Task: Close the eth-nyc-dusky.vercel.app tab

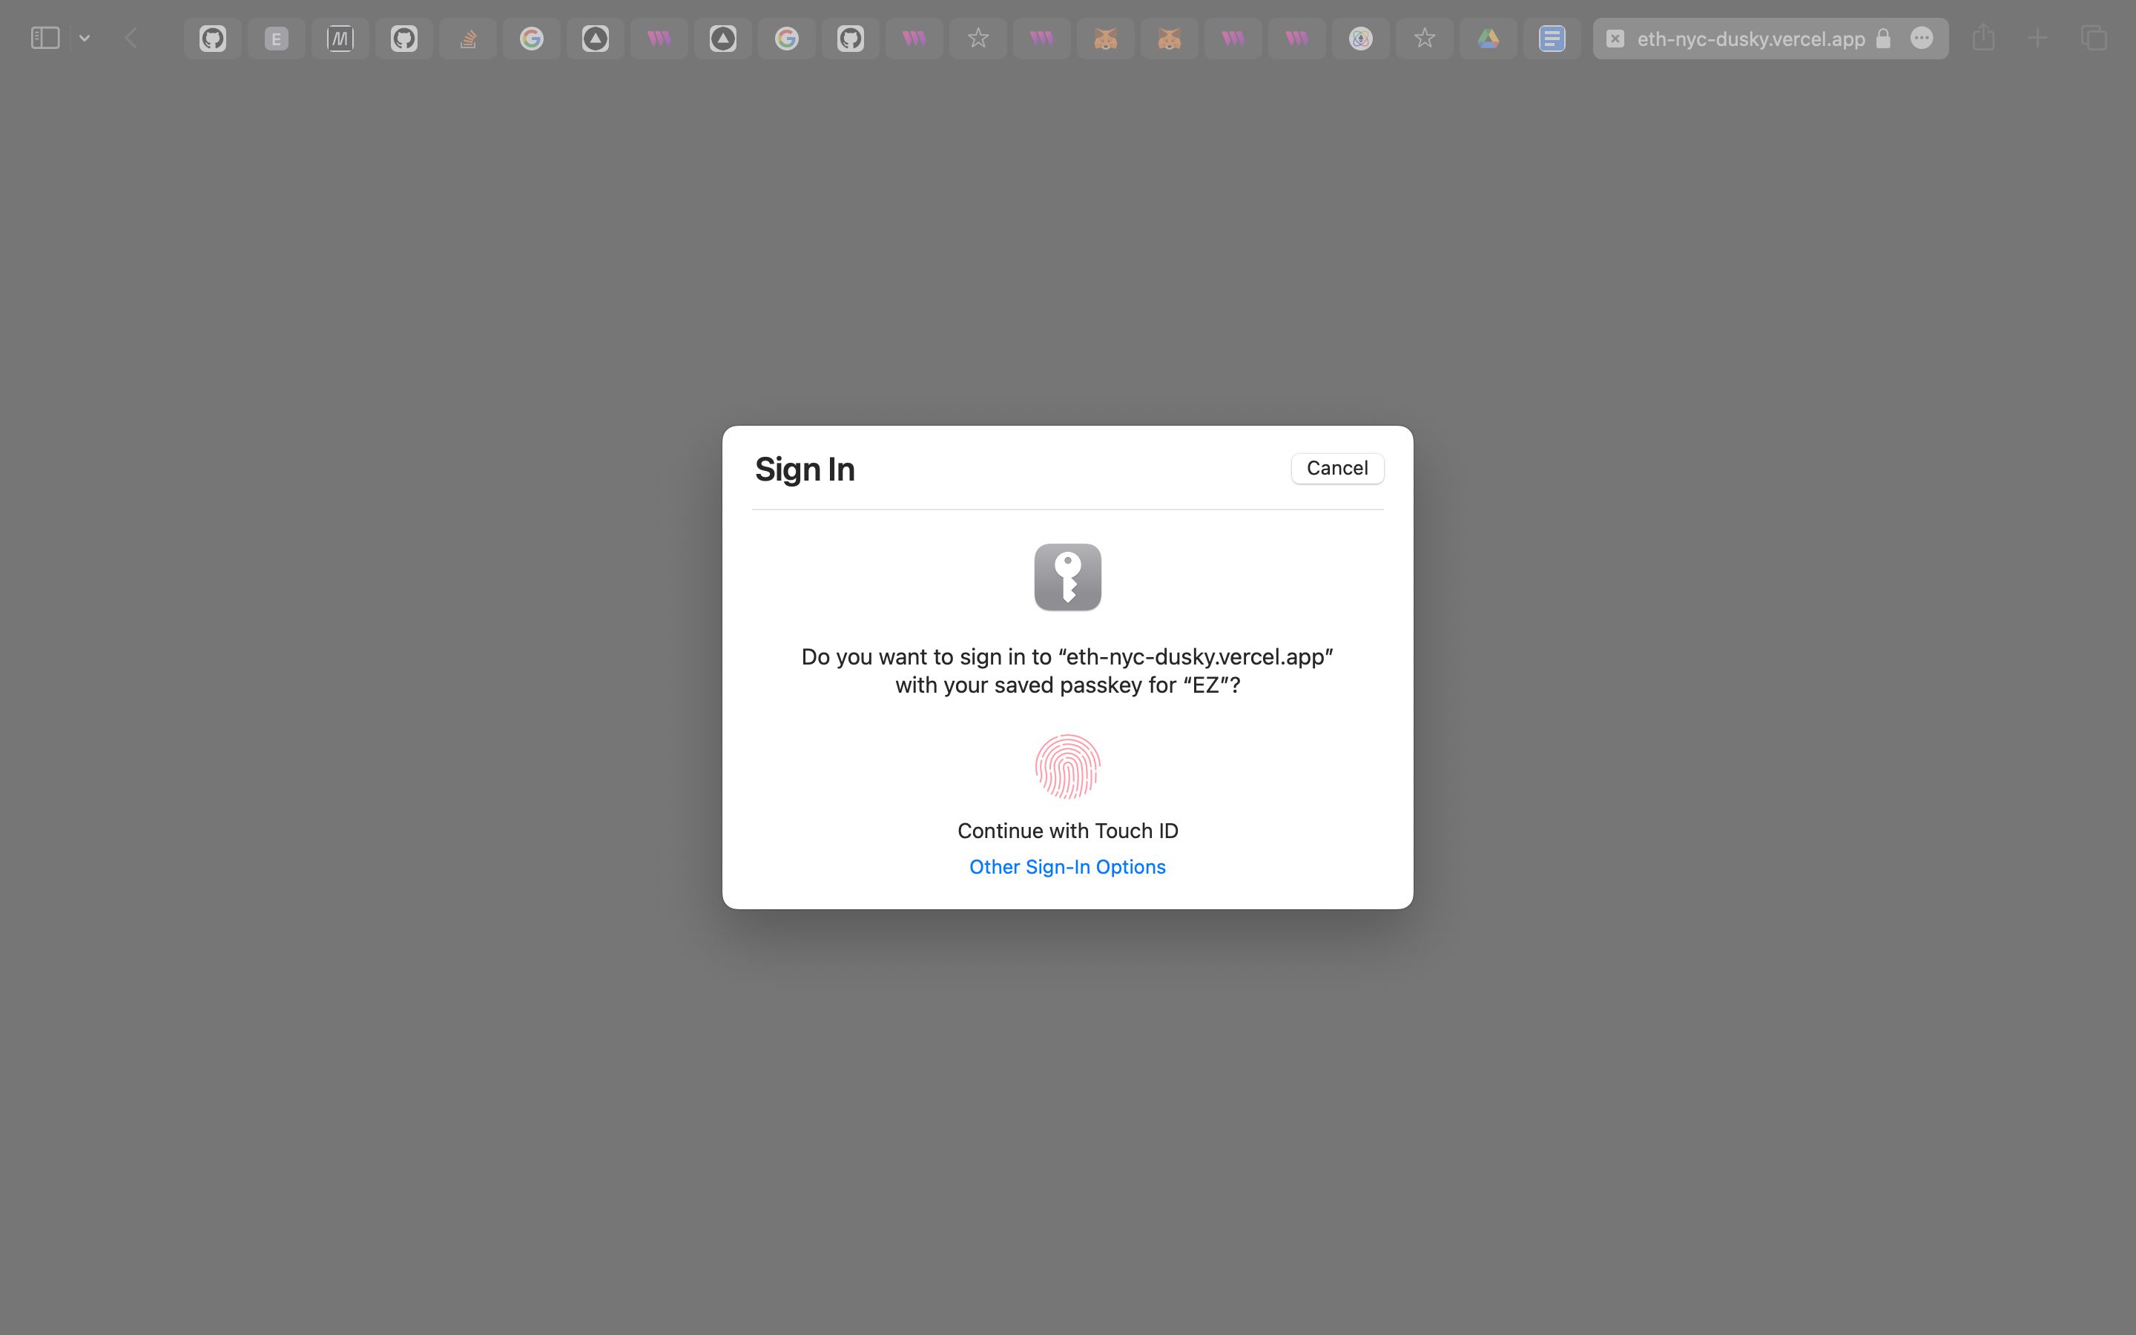Action: coord(1615,39)
